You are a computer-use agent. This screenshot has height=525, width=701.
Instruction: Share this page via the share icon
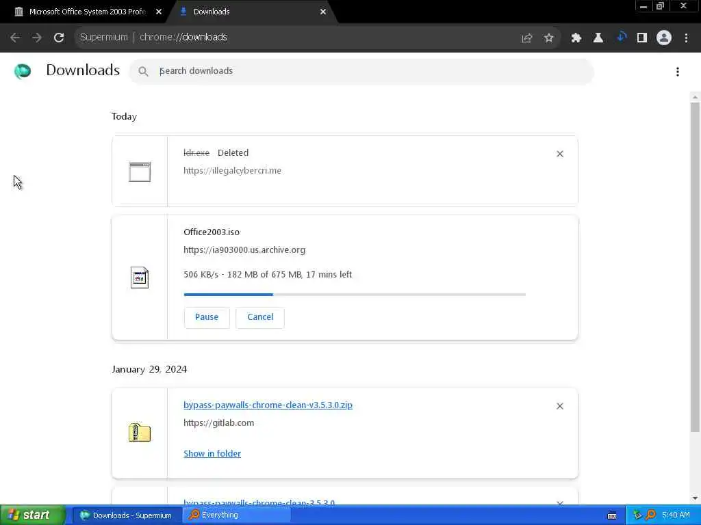pyautogui.click(x=527, y=38)
